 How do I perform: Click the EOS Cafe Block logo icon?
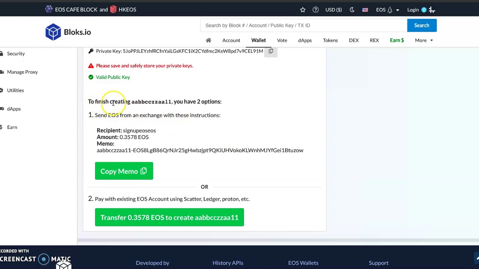(x=49, y=9)
